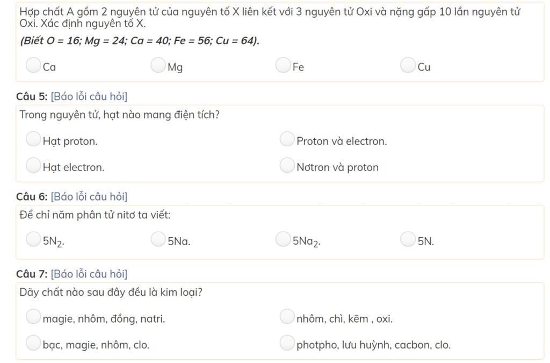The width and height of the screenshot is (550, 363).
Task: Report error for Câu 7
Action: click(89, 274)
